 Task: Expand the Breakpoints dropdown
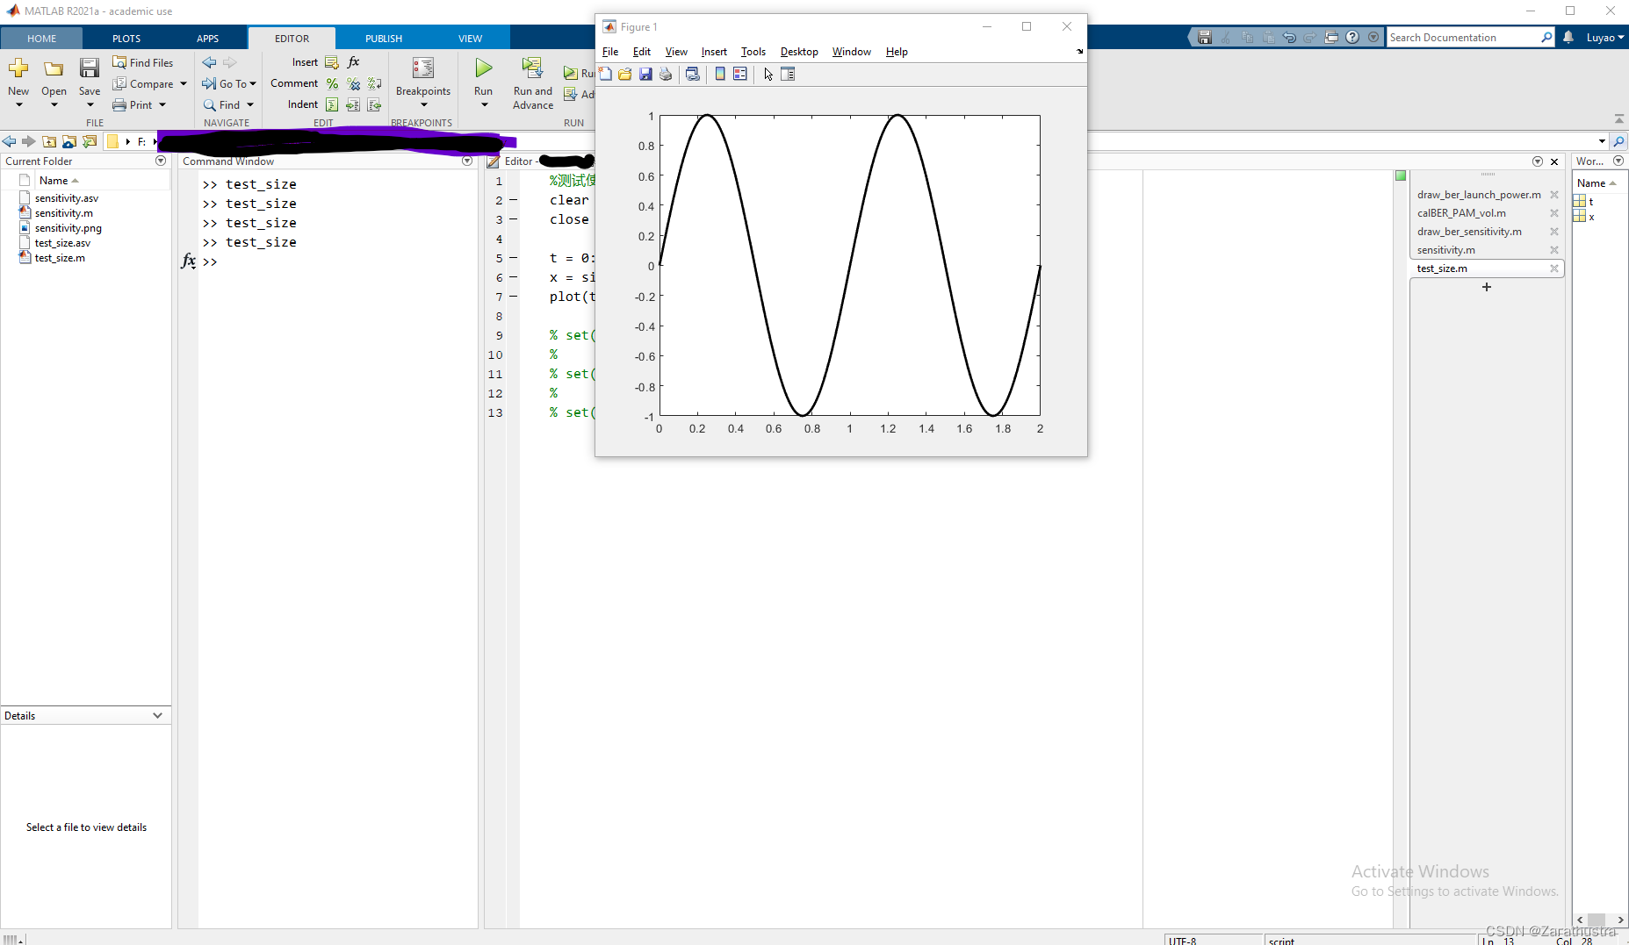coord(423,105)
